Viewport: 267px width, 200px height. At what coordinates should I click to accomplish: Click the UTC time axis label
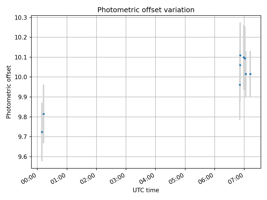pos(146,190)
